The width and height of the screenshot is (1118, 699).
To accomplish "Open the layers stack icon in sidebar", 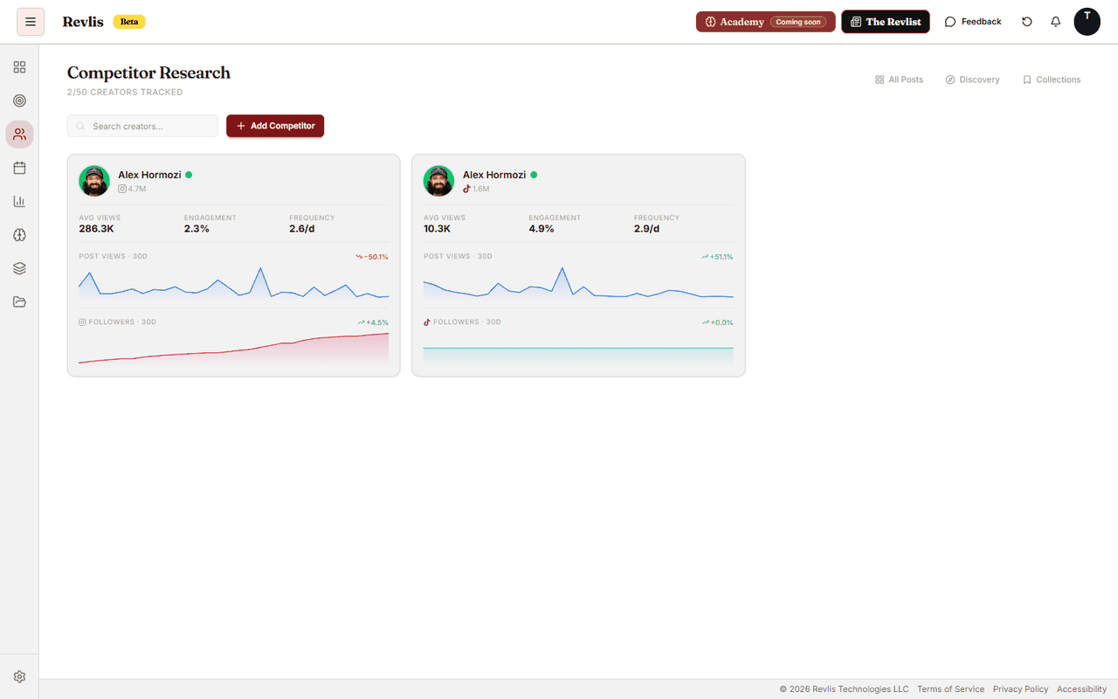I will [x=19, y=268].
